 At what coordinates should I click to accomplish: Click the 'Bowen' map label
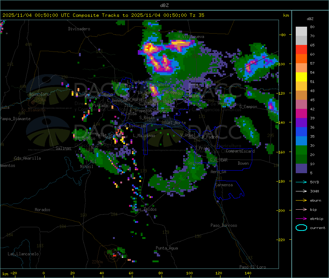click(243, 163)
